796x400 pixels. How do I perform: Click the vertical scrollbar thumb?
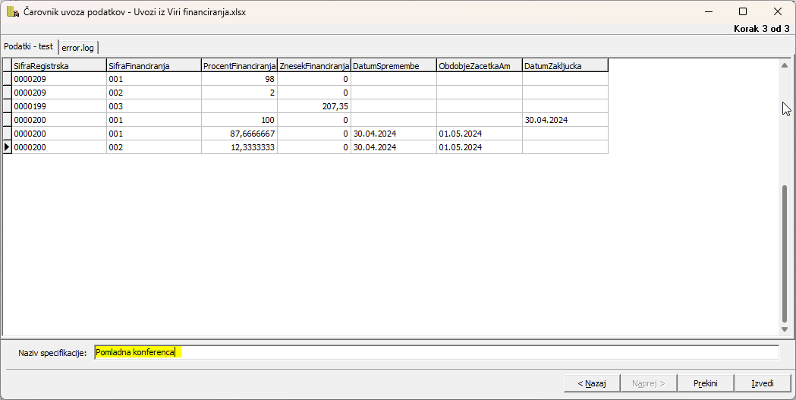coord(785,254)
